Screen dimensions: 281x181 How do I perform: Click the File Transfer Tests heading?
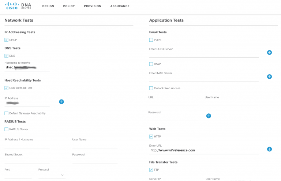pyautogui.click(x=163, y=162)
